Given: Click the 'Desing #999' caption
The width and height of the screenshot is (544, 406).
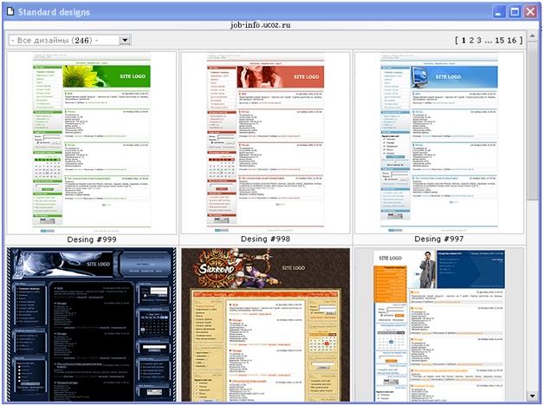Looking at the screenshot, I should (x=92, y=239).
